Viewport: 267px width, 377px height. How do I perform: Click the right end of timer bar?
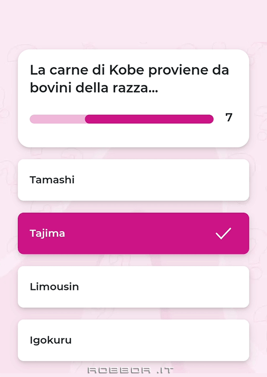pos(209,119)
